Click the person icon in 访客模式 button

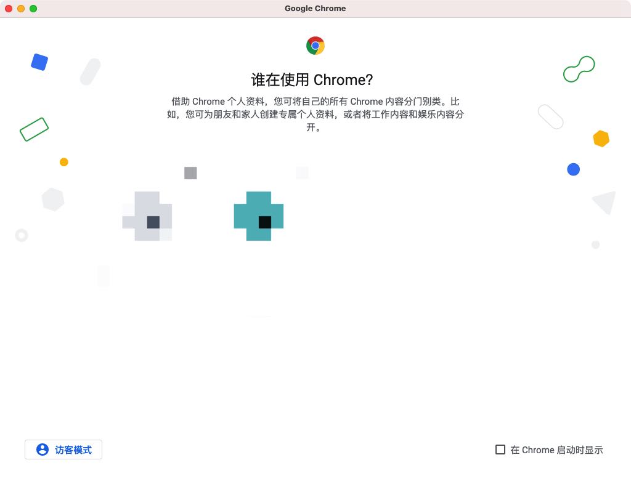(x=43, y=450)
